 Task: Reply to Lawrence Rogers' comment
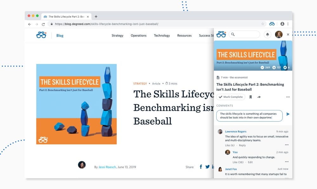(242, 145)
